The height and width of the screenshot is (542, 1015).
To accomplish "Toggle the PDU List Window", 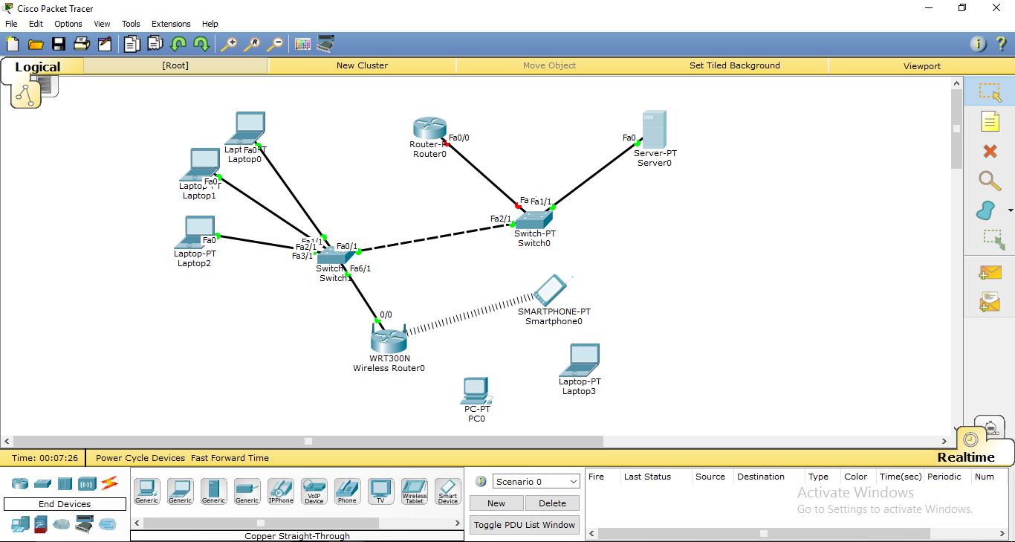I will [x=524, y=525].
